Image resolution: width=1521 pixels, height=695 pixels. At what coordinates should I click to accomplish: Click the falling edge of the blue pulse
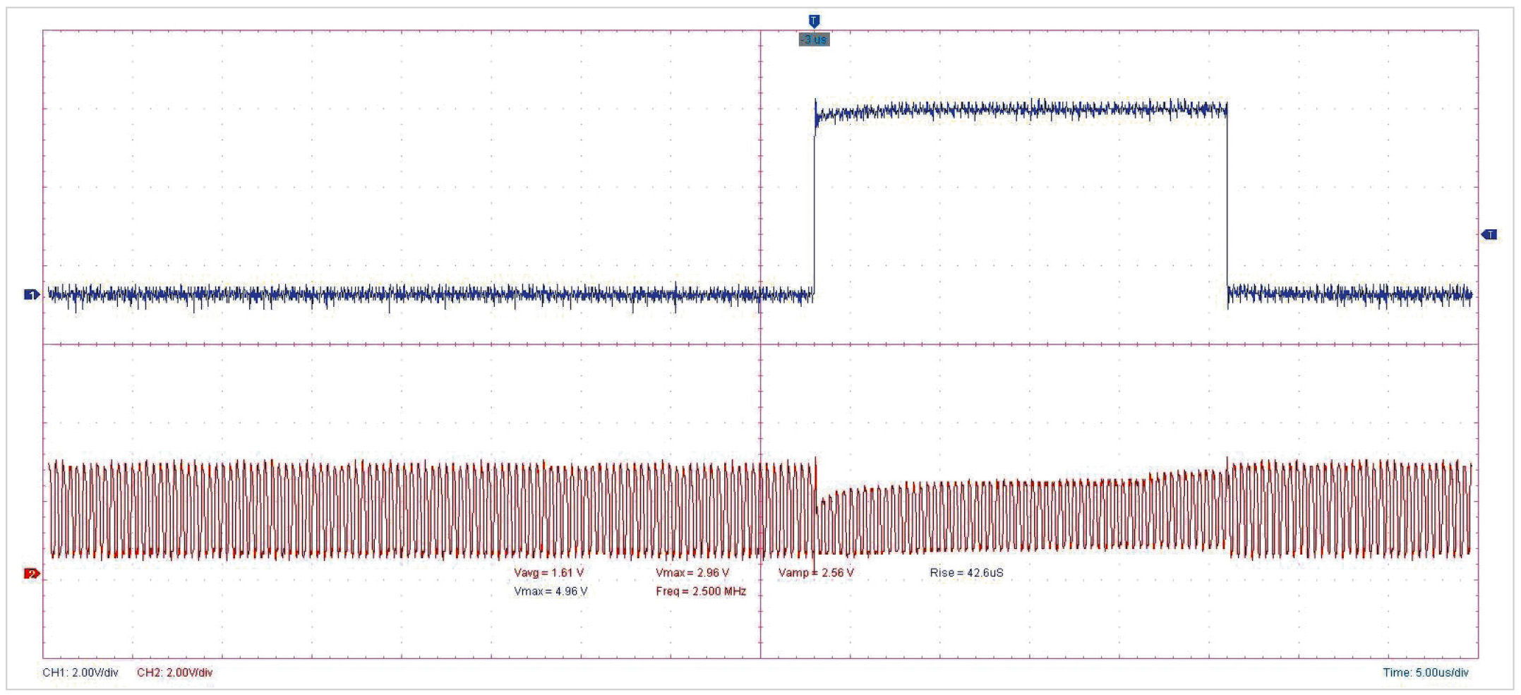pyautogui.click(x=1227, y=205)
